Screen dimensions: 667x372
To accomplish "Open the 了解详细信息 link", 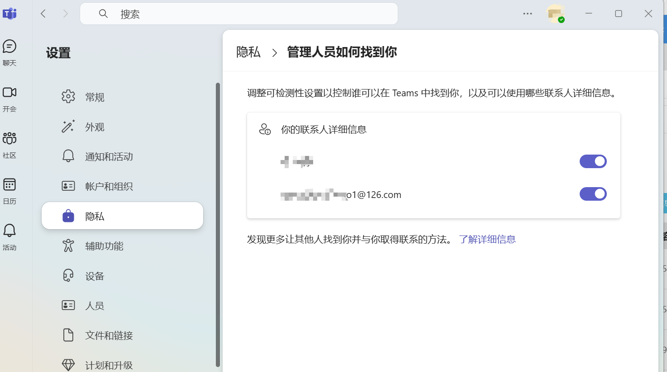I will coord(487,239).
